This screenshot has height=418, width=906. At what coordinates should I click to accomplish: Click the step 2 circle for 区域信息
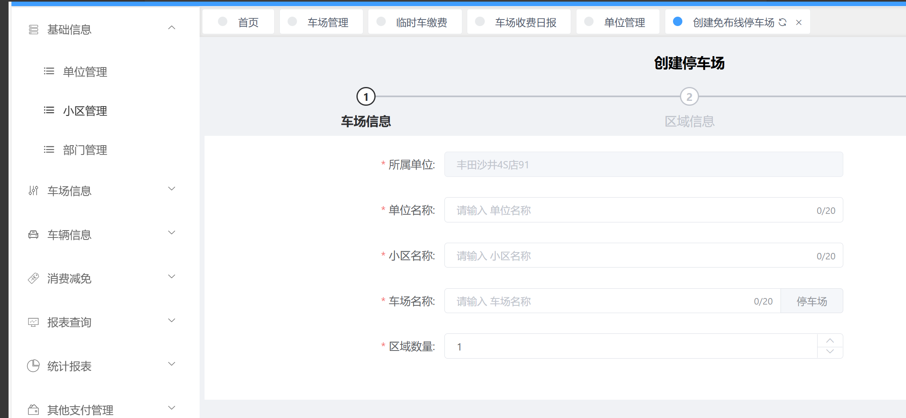[x=689, y=97]
